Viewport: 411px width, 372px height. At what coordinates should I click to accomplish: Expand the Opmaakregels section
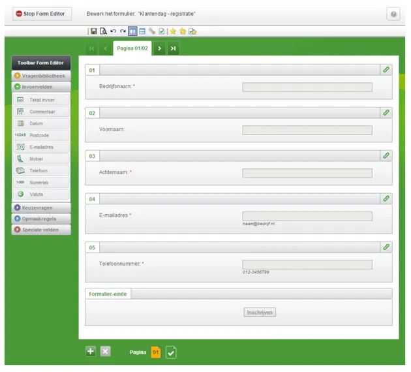point(41,219)
